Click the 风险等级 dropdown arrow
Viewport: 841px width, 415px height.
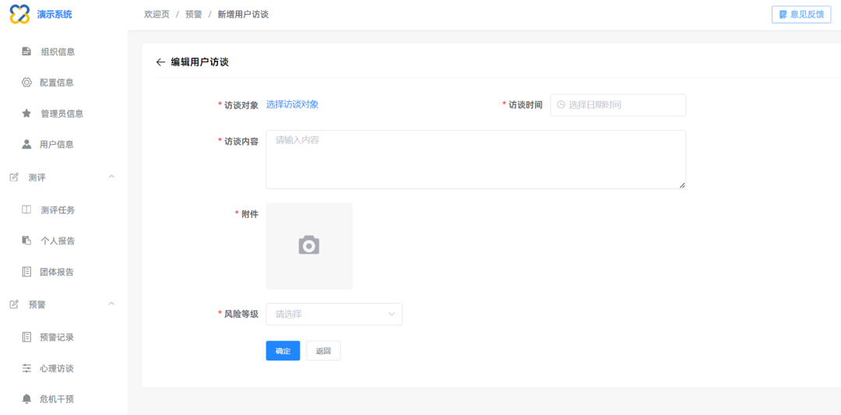(x=392, y=314)
